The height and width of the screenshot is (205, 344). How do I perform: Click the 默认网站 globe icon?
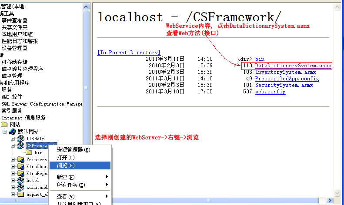13,132
